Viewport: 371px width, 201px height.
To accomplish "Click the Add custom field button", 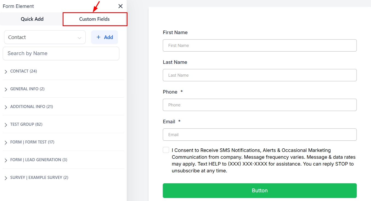I will [x=105, y=37].
